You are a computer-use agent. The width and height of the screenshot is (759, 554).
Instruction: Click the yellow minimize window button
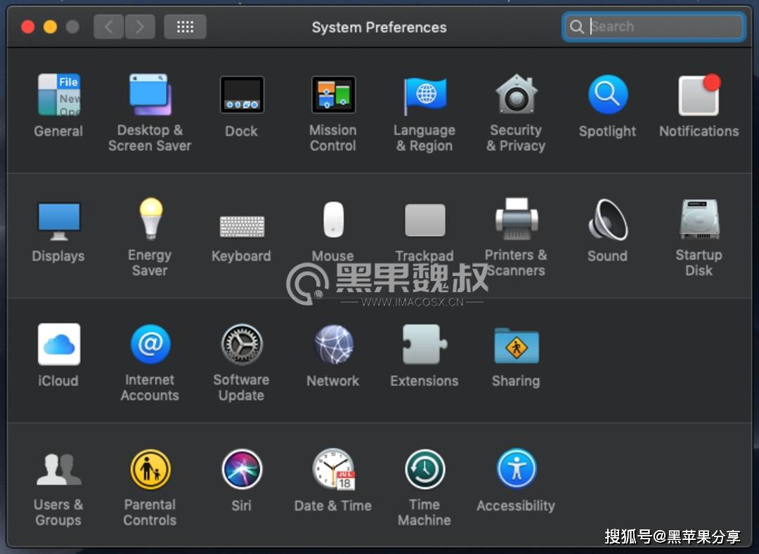[x=50, y=27]
